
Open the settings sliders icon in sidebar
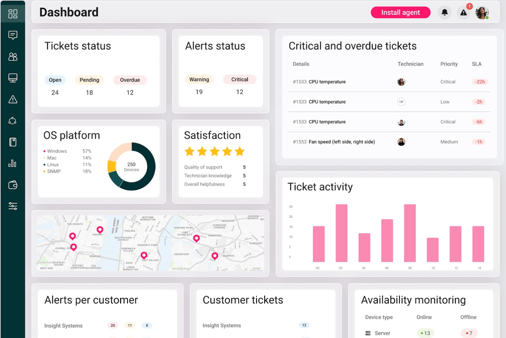point(13,206)
